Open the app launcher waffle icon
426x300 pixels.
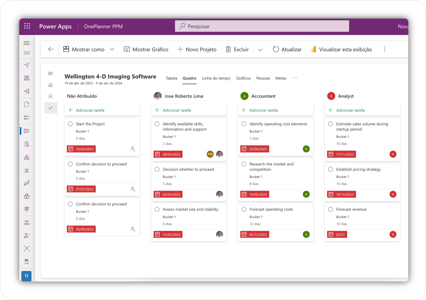[x=27, y=25]
